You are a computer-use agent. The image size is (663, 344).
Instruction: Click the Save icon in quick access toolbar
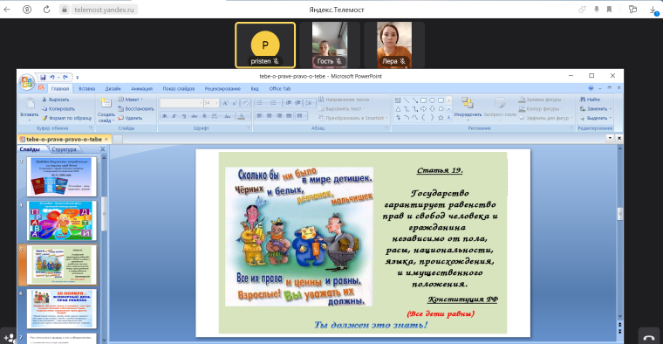43,77
